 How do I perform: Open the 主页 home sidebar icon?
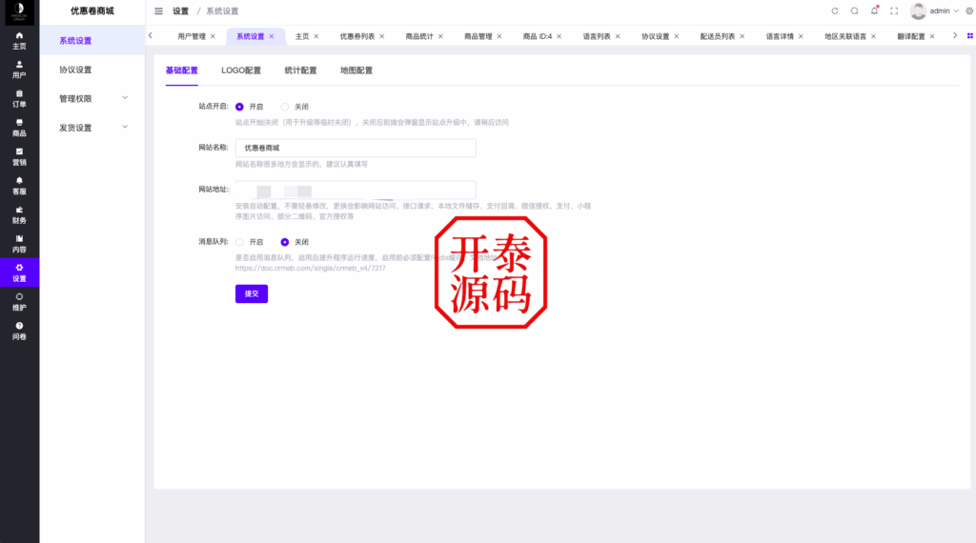19,40
